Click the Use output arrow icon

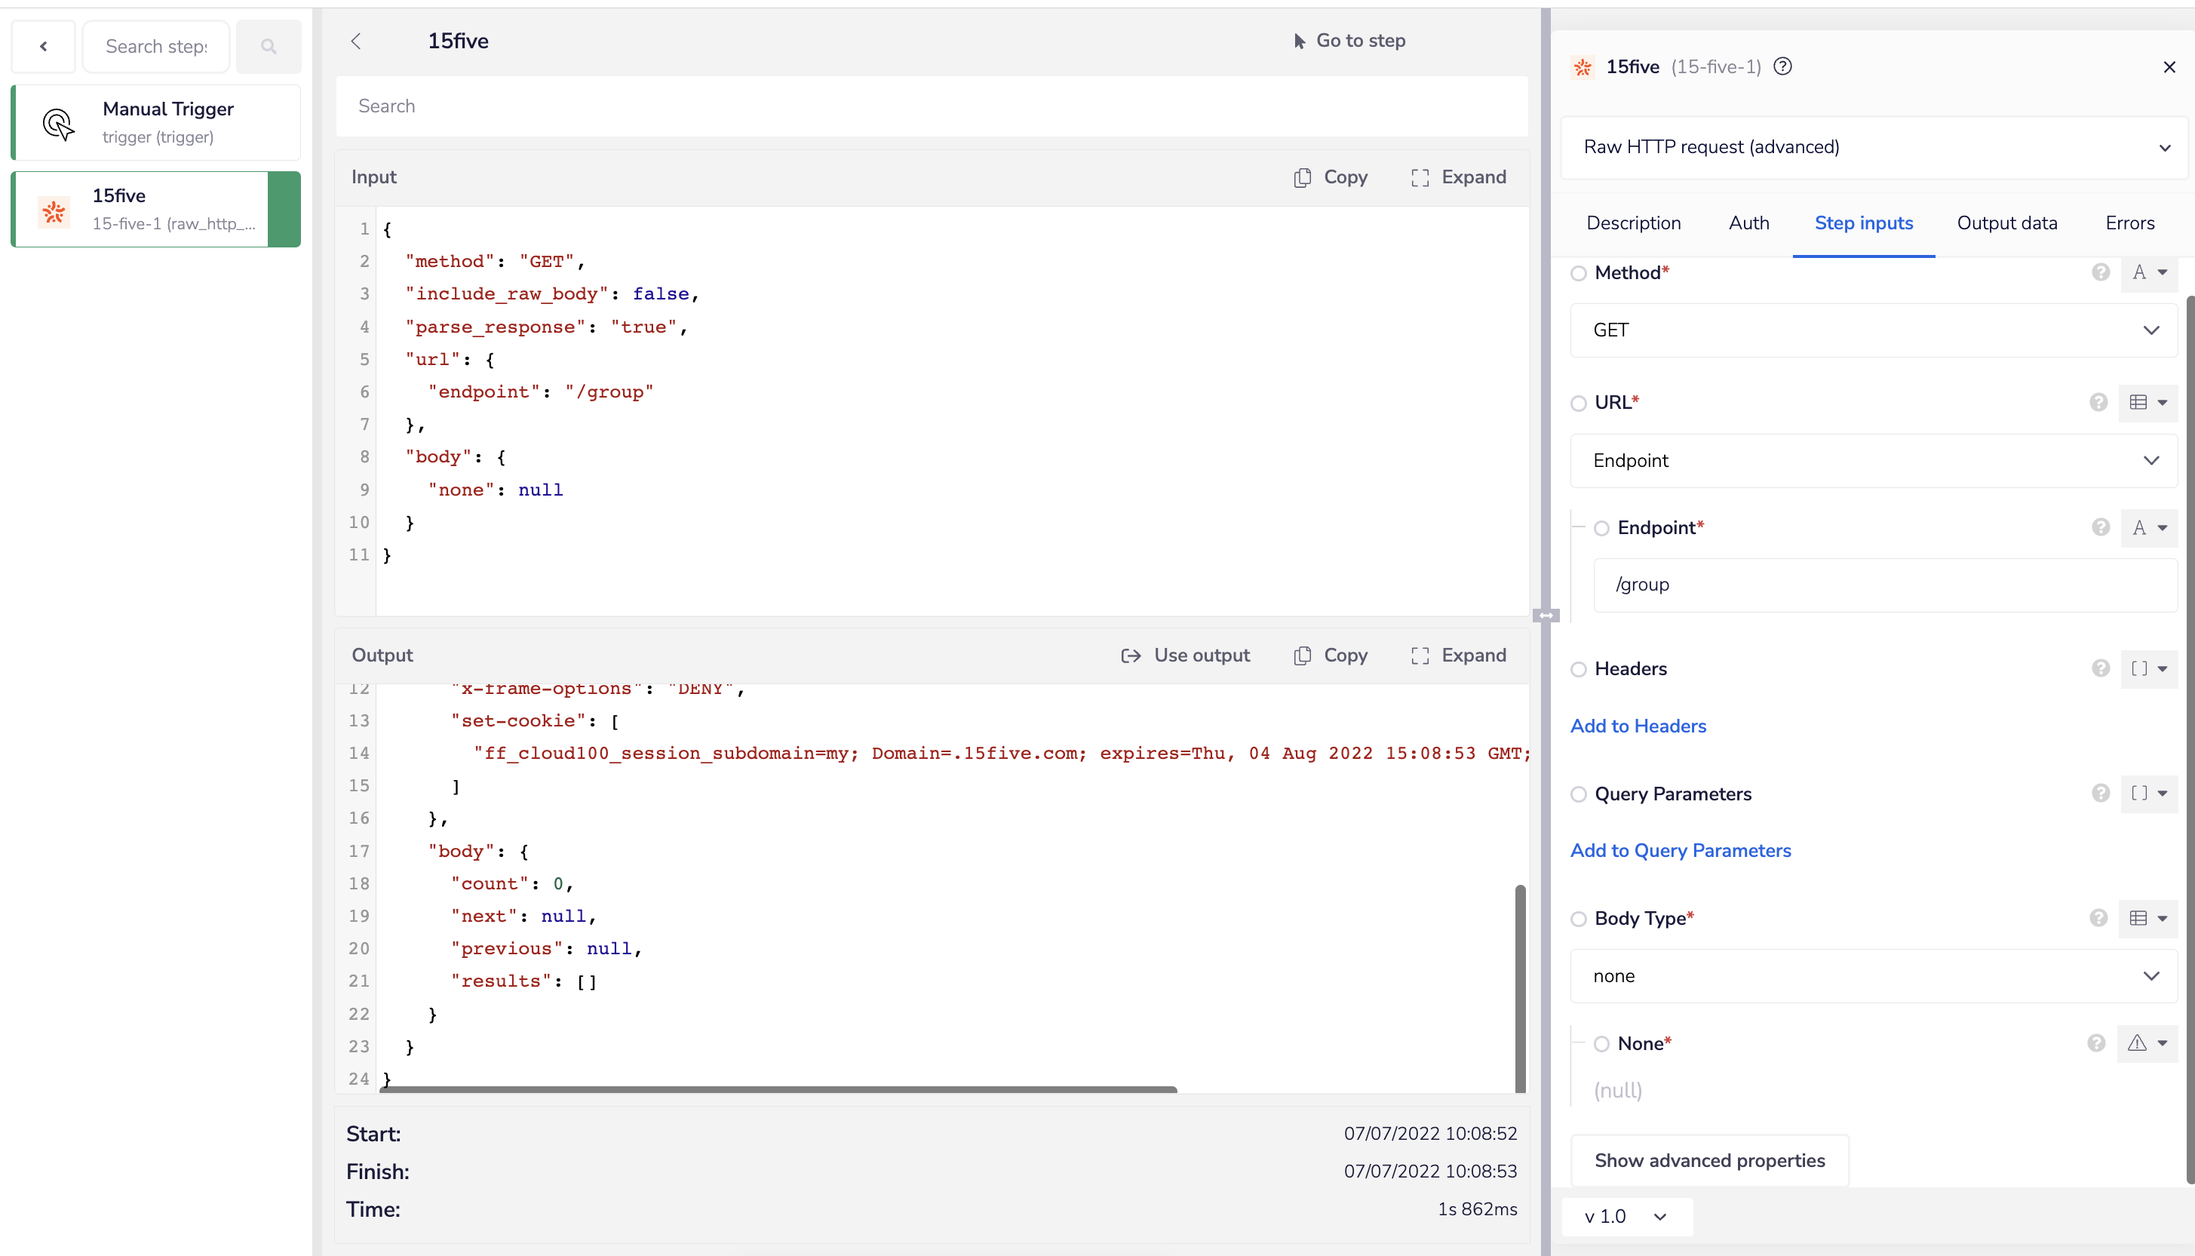click(x=1131, y=656)
